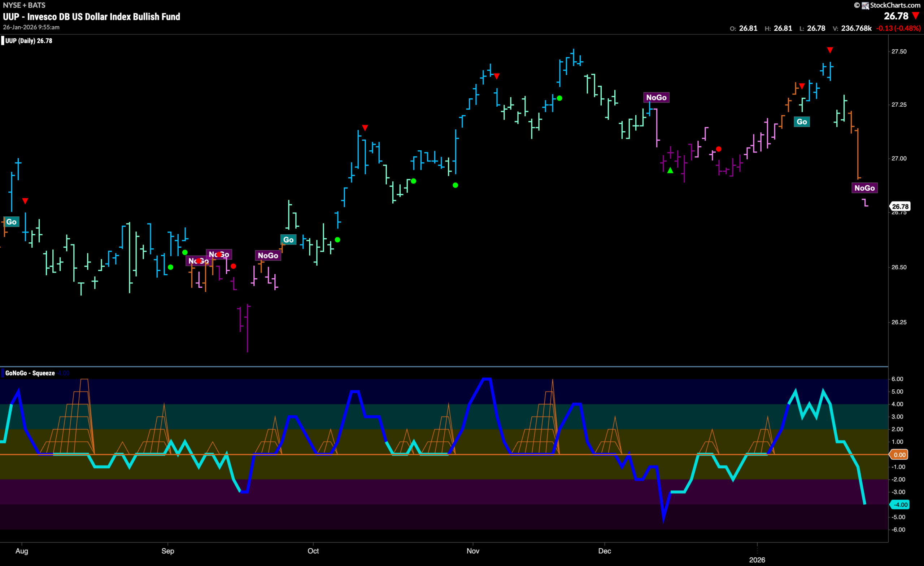Viewport: 924px width, 566px height.
Task: Click the green circle near late October low
Action: pos(455,185)
